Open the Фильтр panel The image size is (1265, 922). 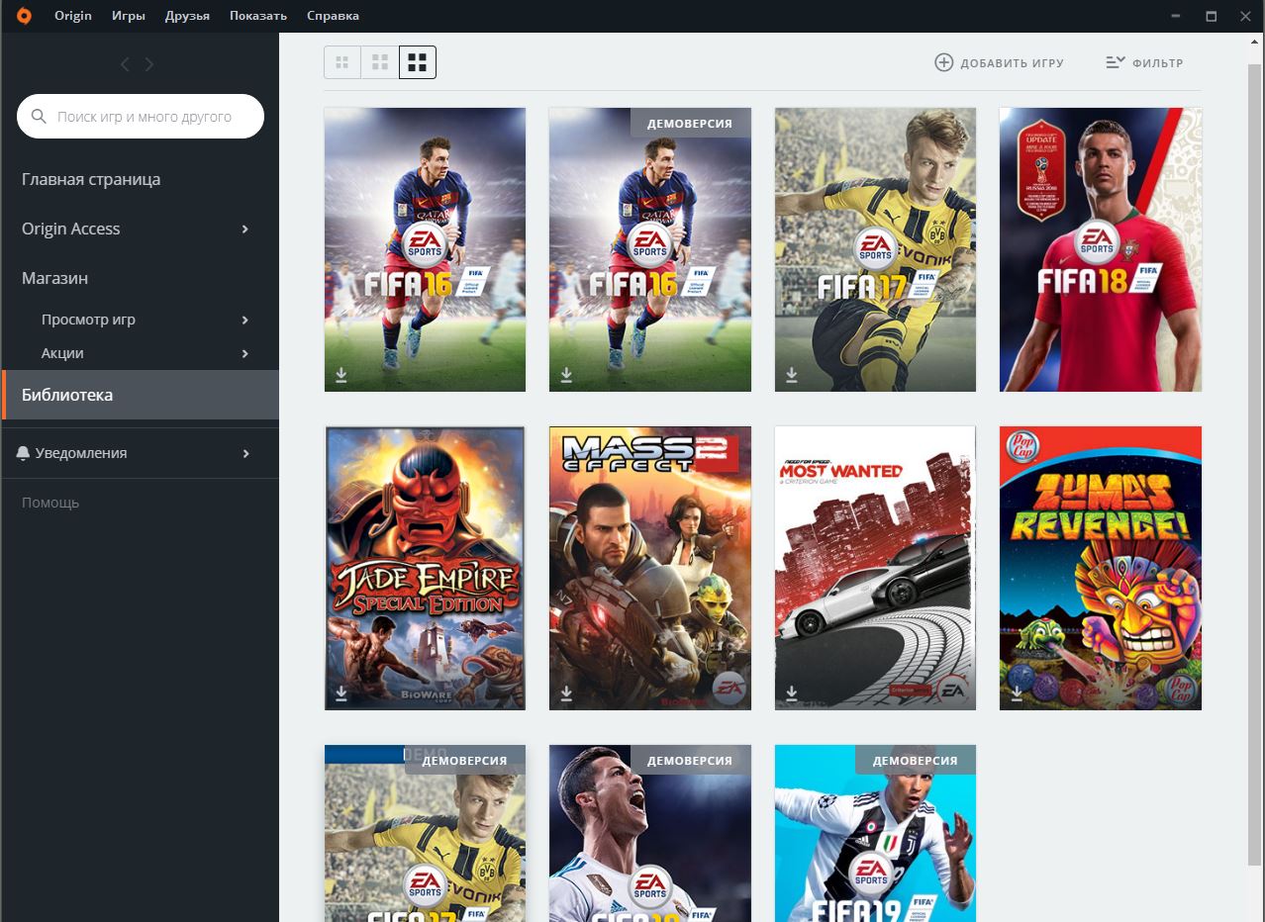1144,62
